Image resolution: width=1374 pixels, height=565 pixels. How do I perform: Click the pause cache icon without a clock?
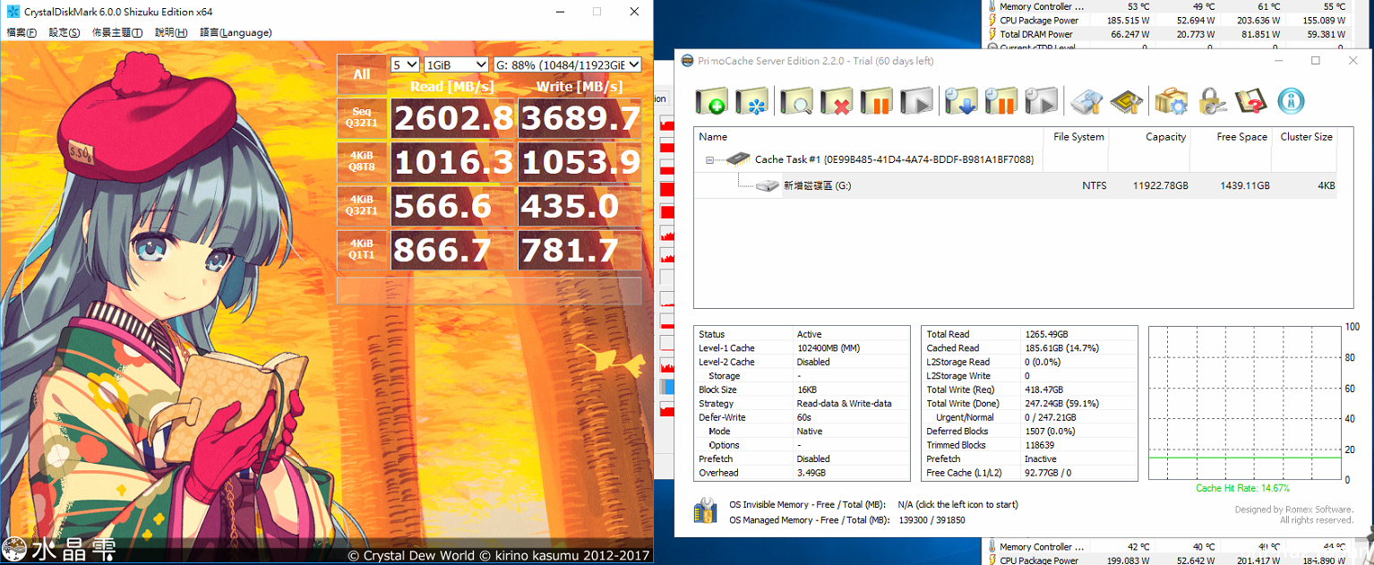876,101
